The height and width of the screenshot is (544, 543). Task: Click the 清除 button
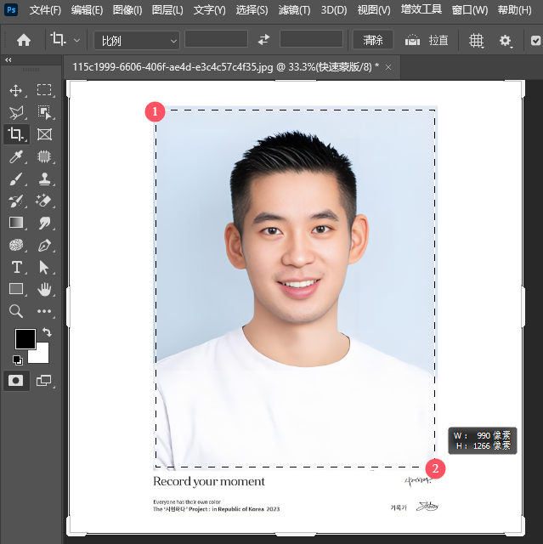tap(373, 40)
